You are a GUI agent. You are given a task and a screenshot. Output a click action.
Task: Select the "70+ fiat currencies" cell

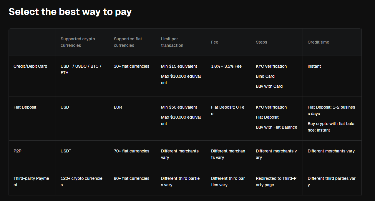point(132,151)
